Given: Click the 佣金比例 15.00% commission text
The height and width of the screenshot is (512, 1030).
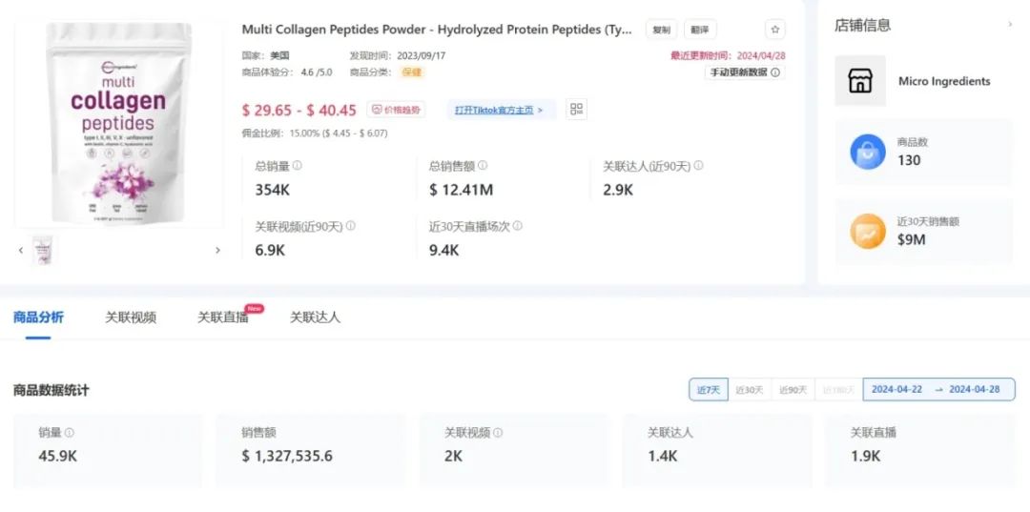Looking at the screenshot, I should coord(315,133).
